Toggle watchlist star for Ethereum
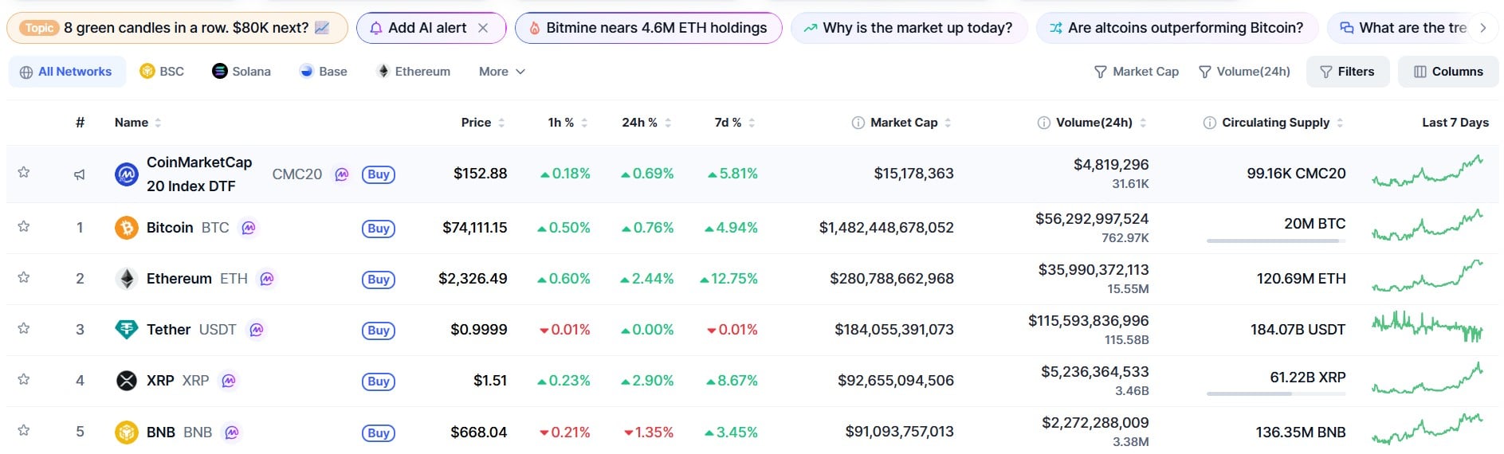Image resolution: width=1504 pixels, height=454 pixels. coord(24,278)
